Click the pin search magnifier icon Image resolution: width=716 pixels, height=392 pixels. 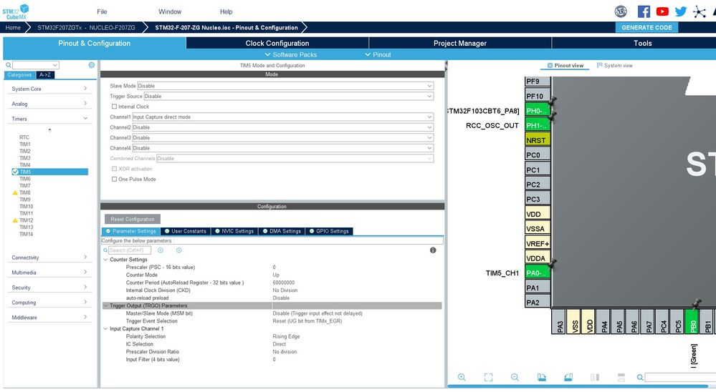pyautogui.click(x=640, y=377)
